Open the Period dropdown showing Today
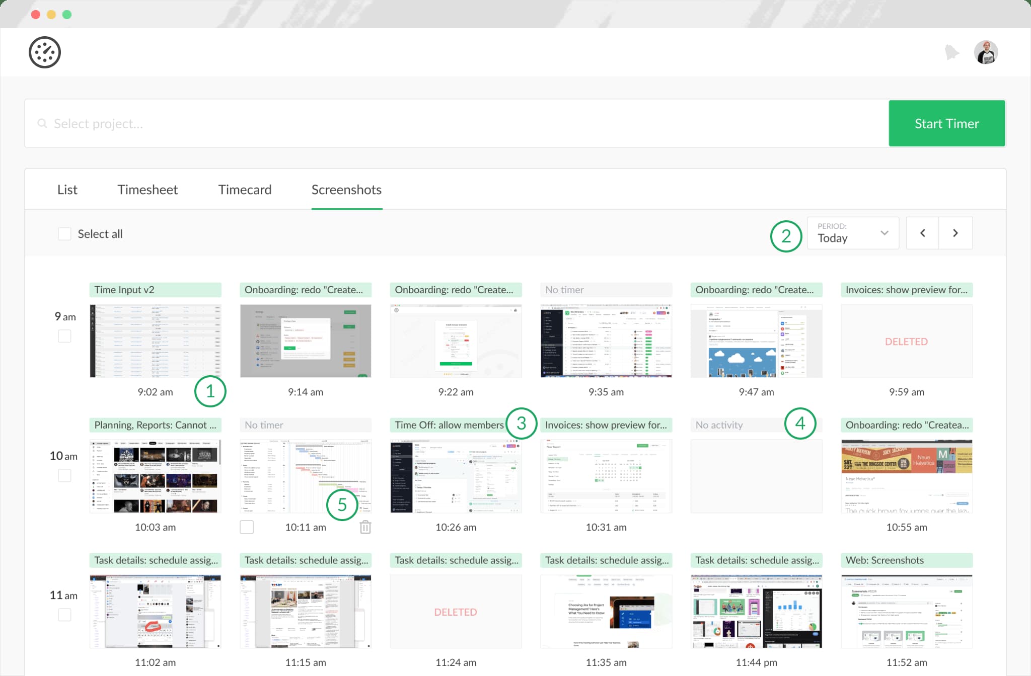The image size is (1031, 676). [x=853, y=233]
